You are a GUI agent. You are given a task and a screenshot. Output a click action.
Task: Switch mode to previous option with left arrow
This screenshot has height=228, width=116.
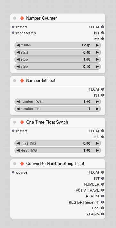(18, 45)
